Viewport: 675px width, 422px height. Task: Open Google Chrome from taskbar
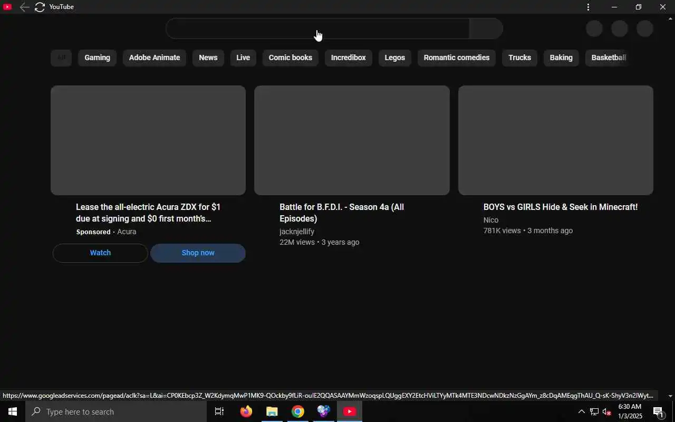[298, 411]
